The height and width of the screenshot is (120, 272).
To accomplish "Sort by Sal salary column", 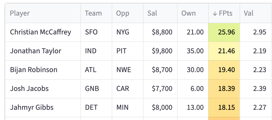I will click(152, 13).
